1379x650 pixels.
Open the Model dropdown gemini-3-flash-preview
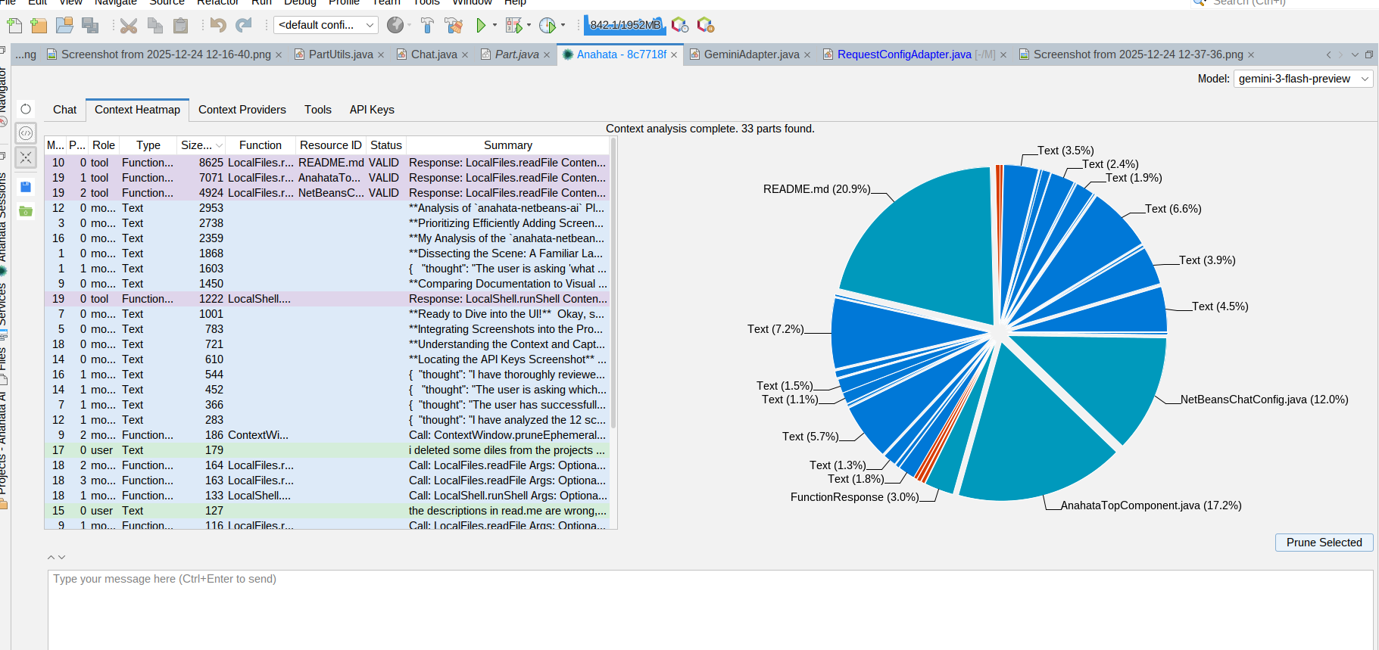[x=1303, y=79]
